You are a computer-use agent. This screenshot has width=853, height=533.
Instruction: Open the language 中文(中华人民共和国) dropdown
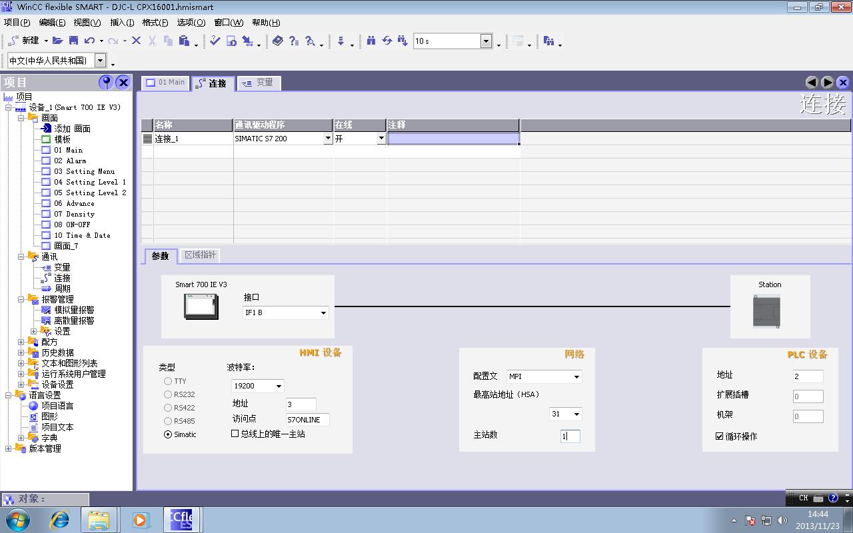[101, 61]
